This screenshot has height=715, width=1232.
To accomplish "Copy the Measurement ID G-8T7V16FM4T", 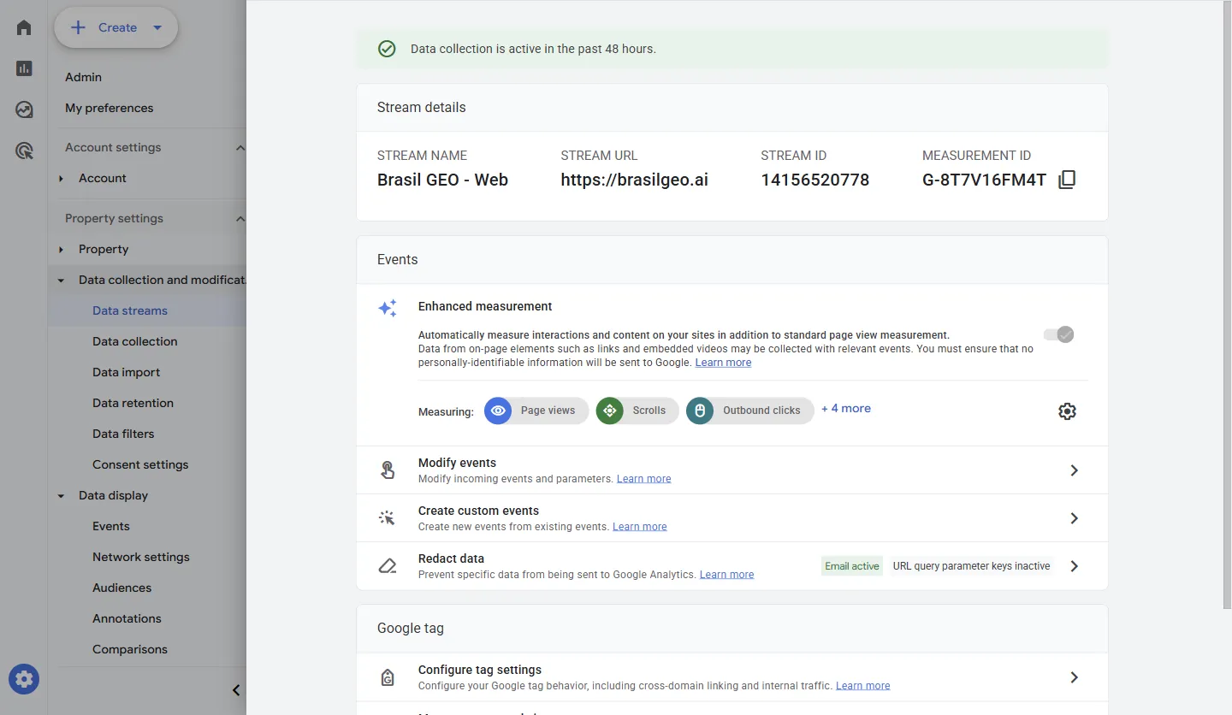I will click(x=1067, y=180).
